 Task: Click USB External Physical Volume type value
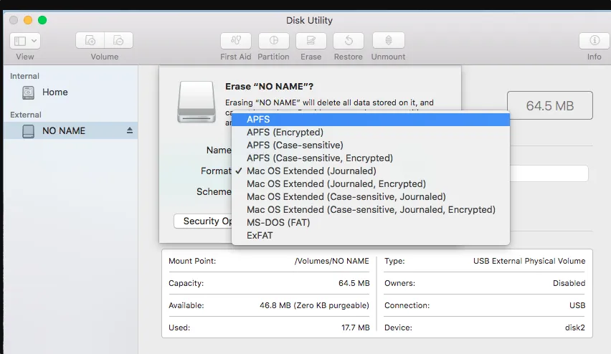coord(529,261)
